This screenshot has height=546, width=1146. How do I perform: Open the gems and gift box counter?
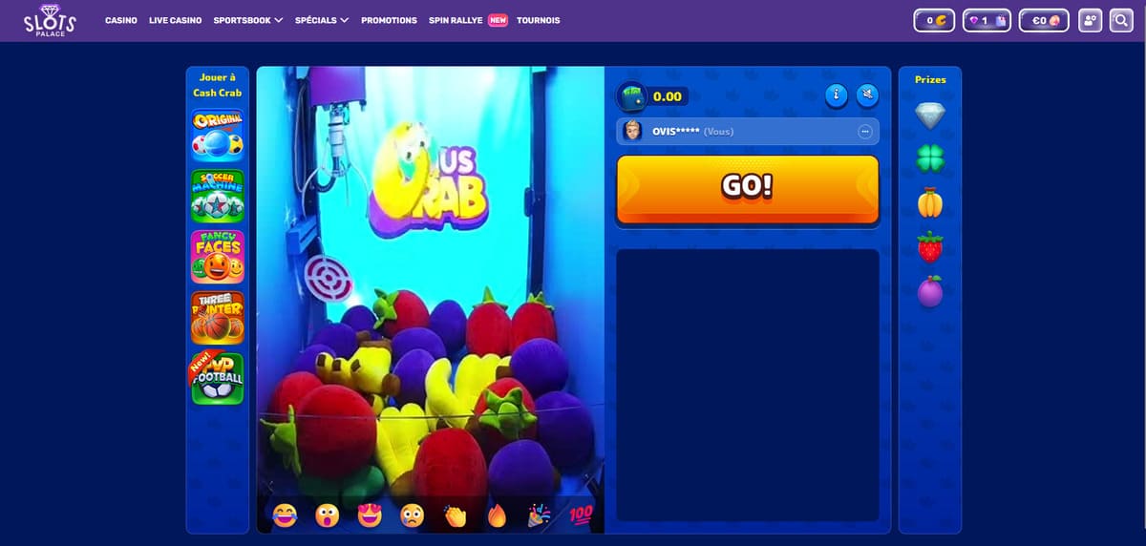click(x=987, y=20)
